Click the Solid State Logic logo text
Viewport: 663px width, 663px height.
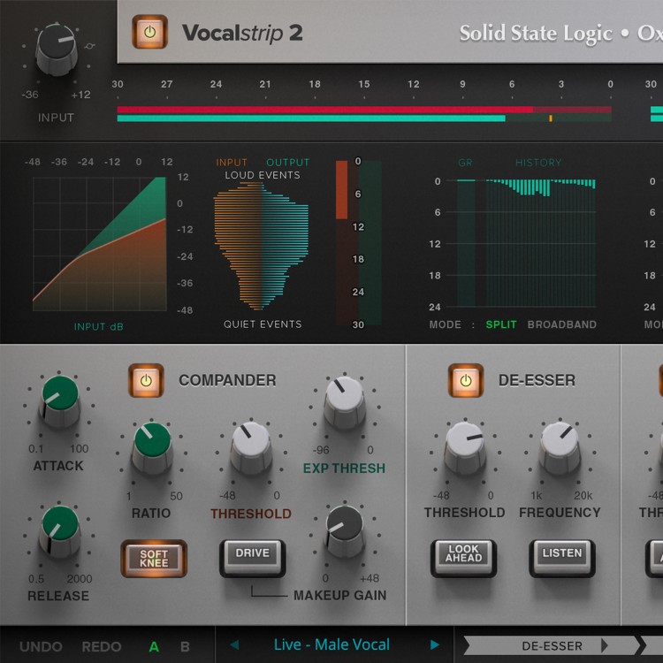tap(536, 34)
